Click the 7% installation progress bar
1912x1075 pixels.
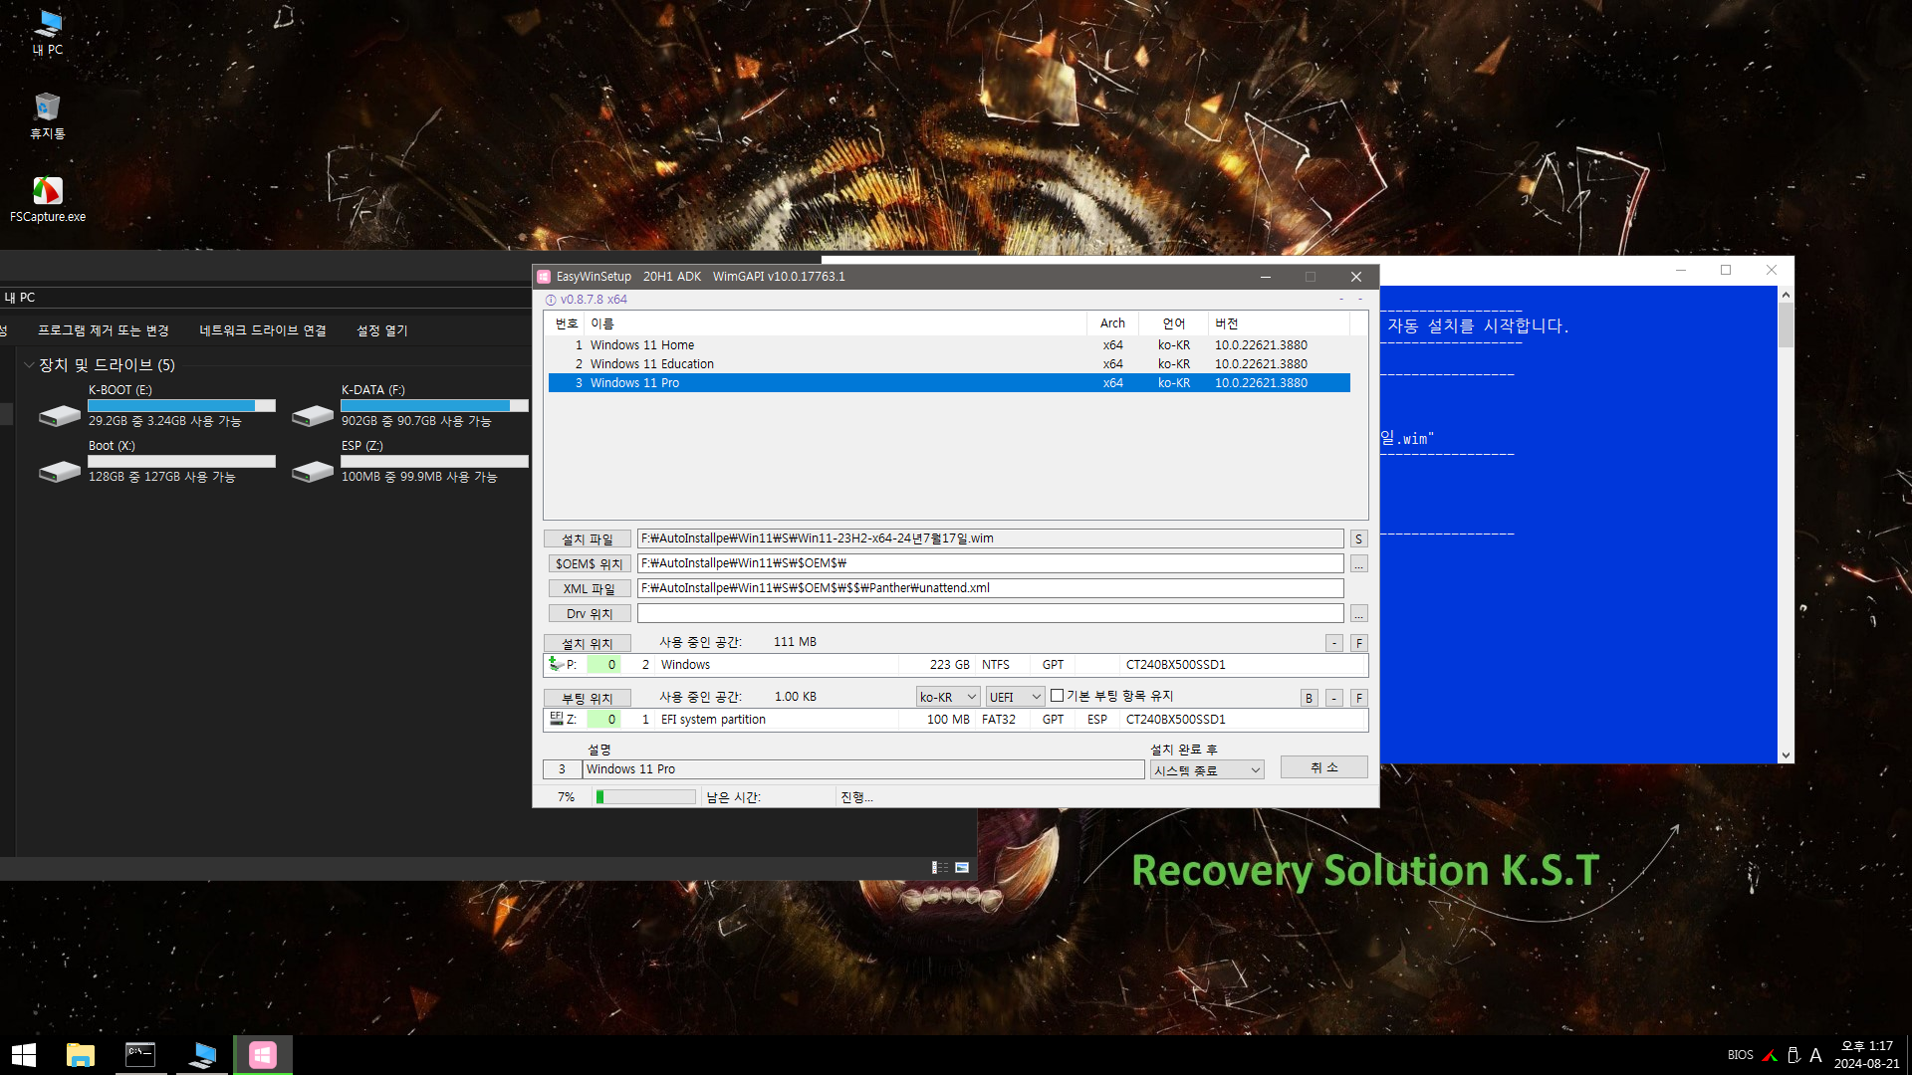point(645,797)
